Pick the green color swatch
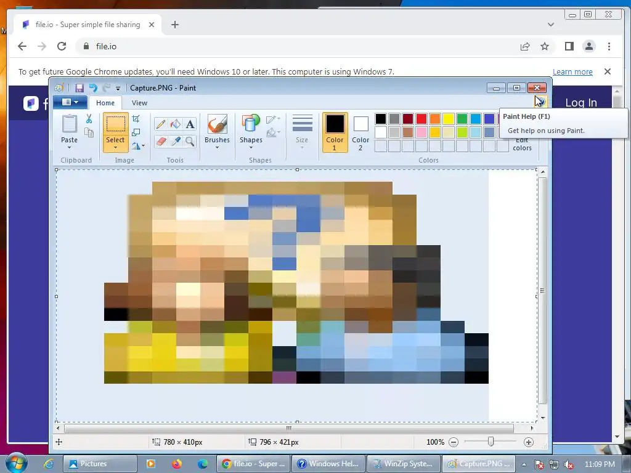 click(x=462, y=119)
